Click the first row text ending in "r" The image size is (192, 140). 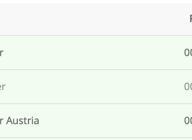pos(2,53)
